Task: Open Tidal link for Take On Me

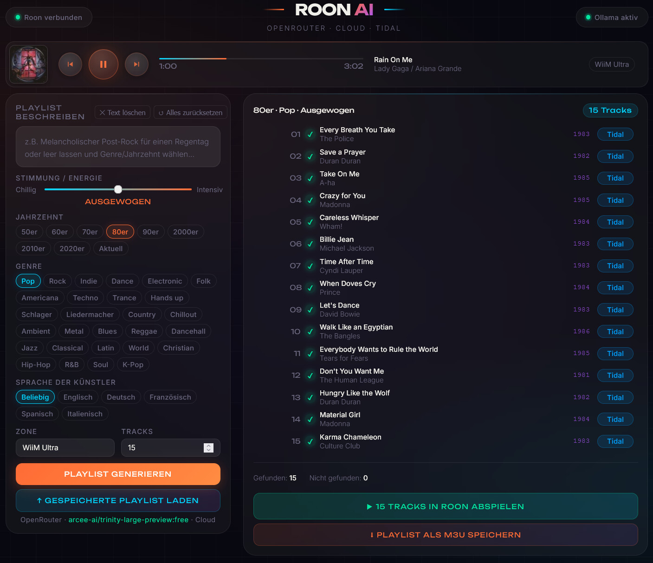Action: (x=615, y=178)
